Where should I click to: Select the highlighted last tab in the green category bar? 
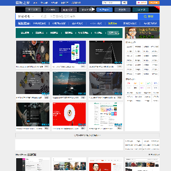[113, 33]
